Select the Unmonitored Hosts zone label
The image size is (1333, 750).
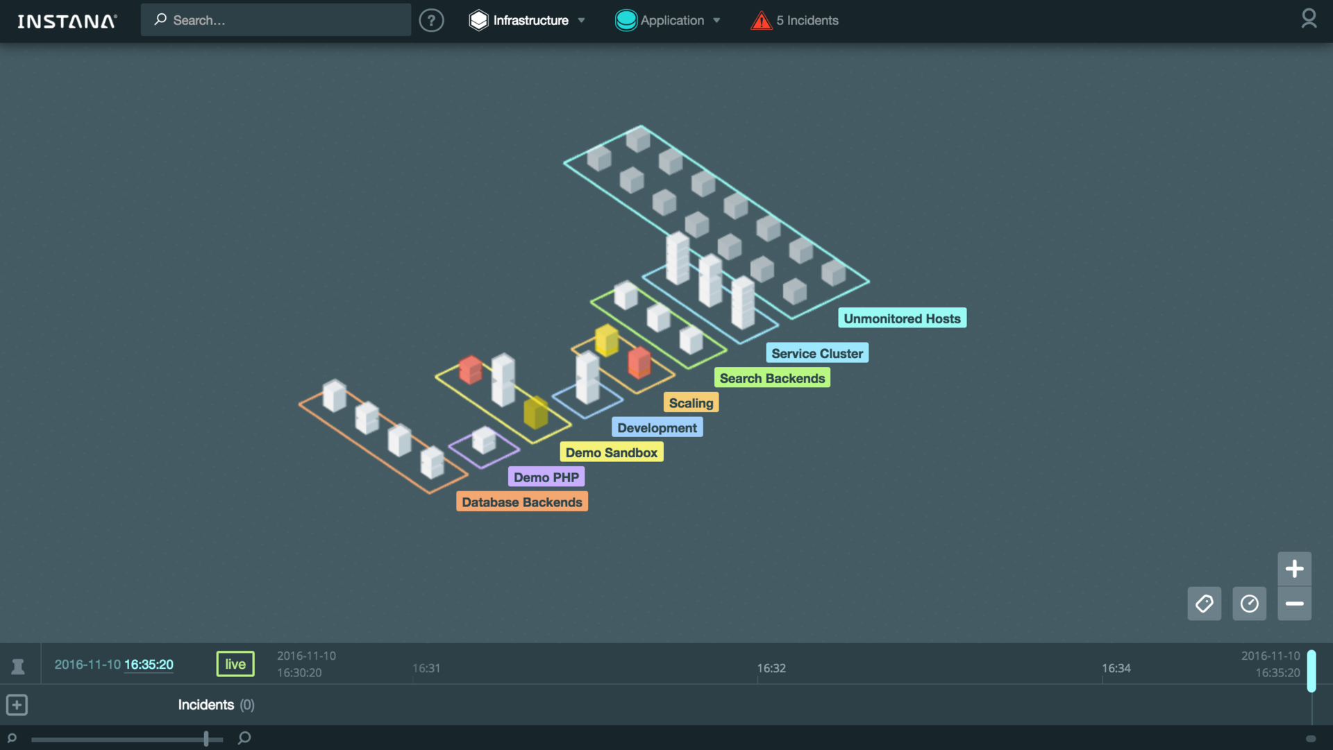click(x=902, y=318)
